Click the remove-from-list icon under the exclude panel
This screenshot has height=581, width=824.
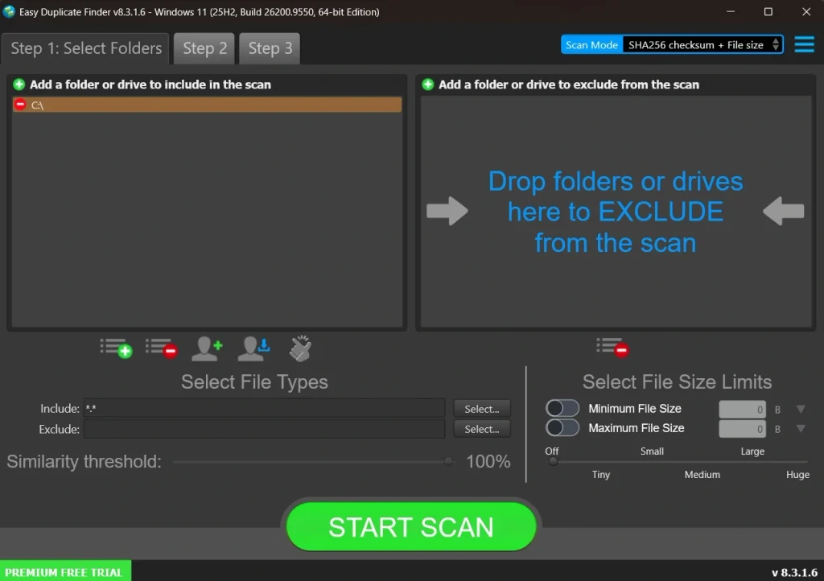point(612,348)
